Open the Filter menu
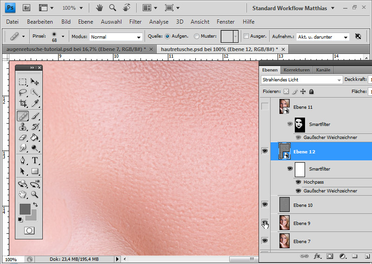The width and height of the screenshot is (372, 264). pos(135,22)
